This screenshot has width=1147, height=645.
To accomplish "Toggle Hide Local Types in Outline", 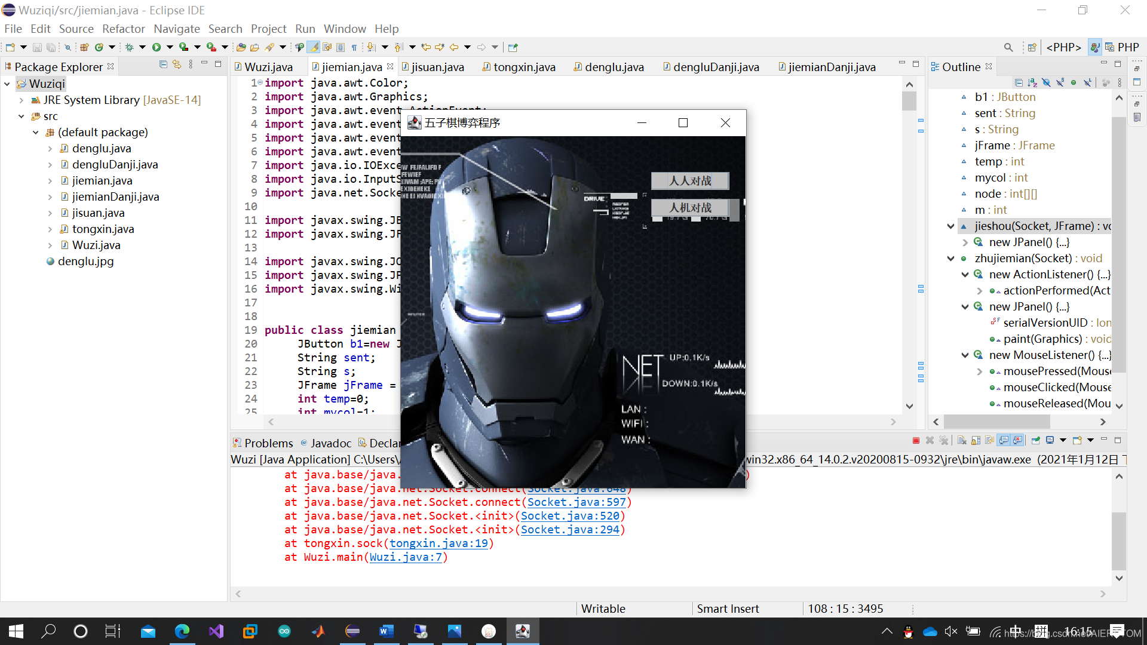I will point(1087,82).
